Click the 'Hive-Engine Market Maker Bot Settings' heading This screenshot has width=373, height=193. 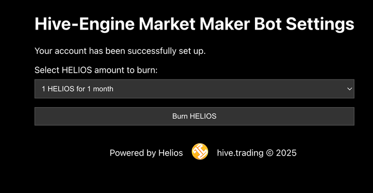194,24
